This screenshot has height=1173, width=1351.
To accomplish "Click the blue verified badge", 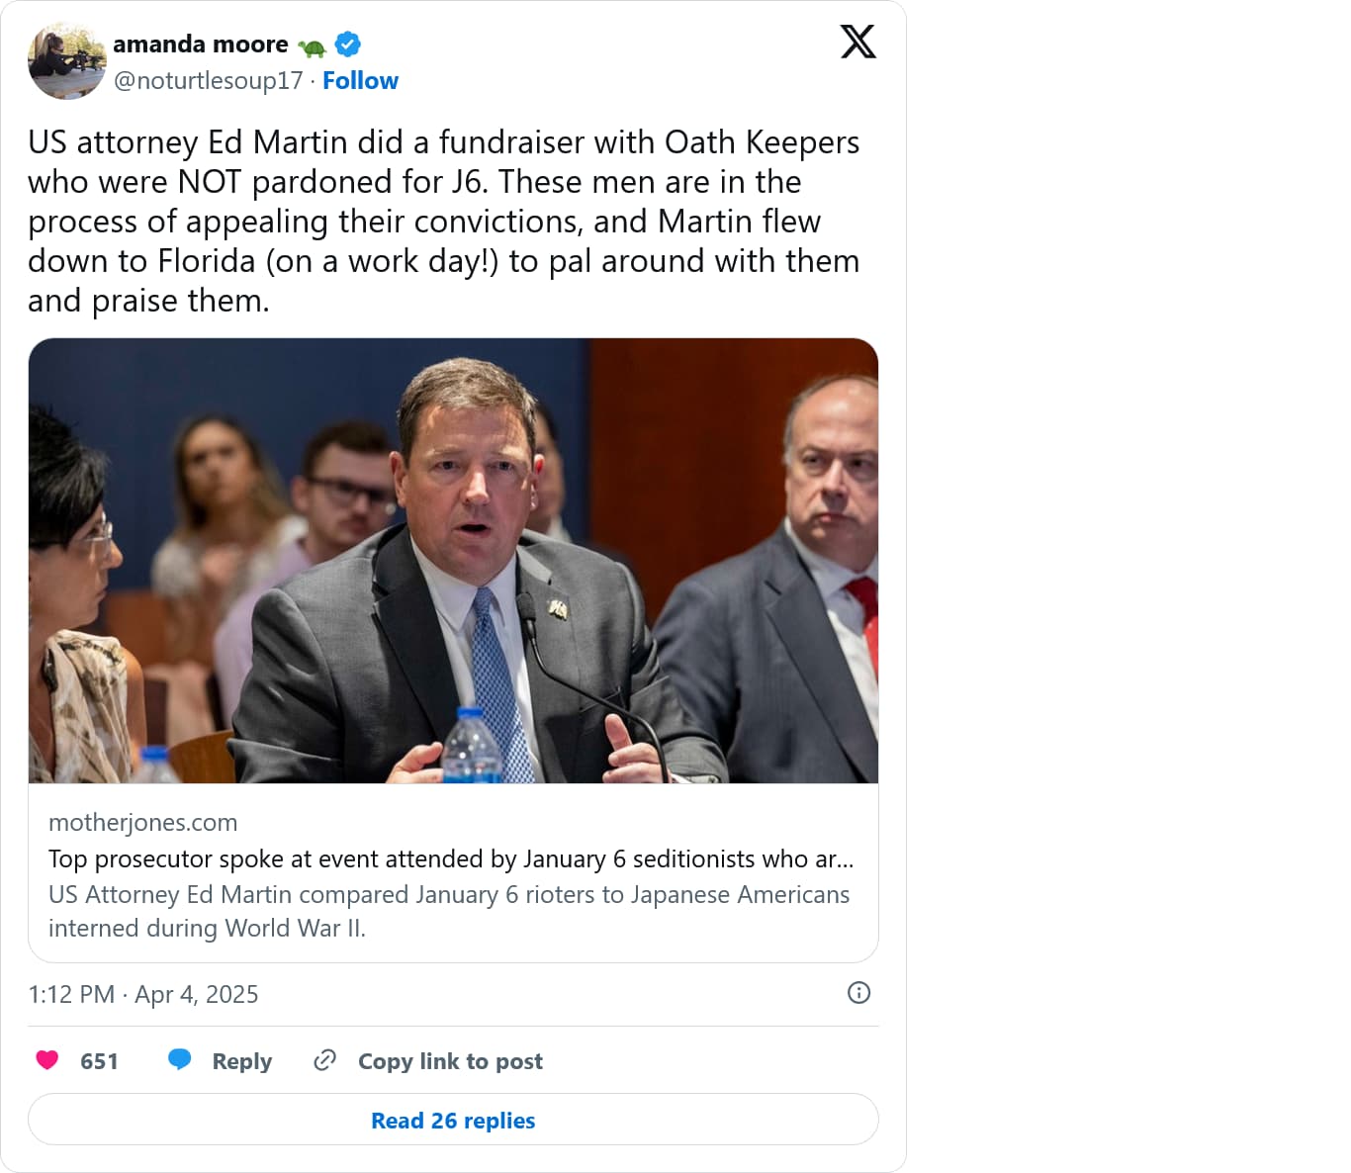I will pyautogui.click(x=348, y=45).
